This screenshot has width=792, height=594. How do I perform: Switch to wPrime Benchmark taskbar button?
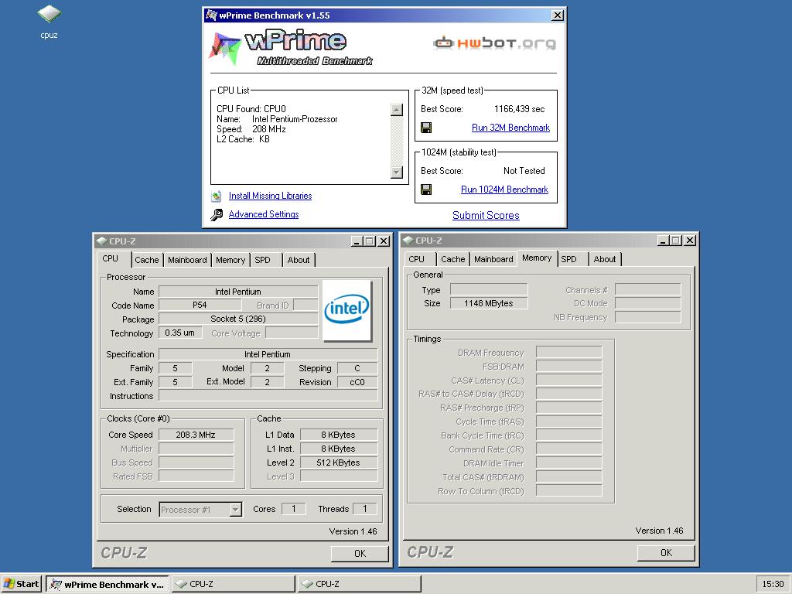pos(107,584)
